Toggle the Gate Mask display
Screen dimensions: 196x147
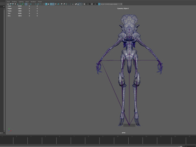click(33, 4)
